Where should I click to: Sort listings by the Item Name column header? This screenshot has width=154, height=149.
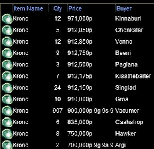click(x=28, y=8)
